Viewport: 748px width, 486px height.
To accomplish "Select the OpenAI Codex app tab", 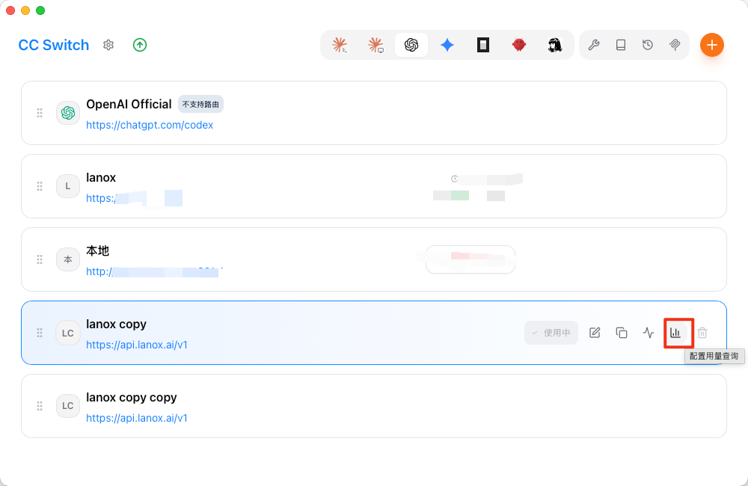I will tap(411, 45).
